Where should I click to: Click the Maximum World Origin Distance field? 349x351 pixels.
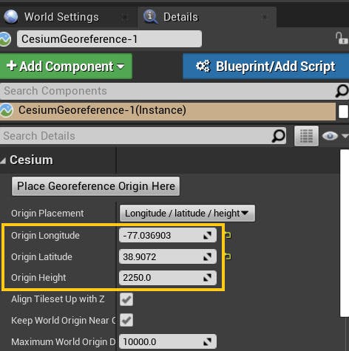168,341
